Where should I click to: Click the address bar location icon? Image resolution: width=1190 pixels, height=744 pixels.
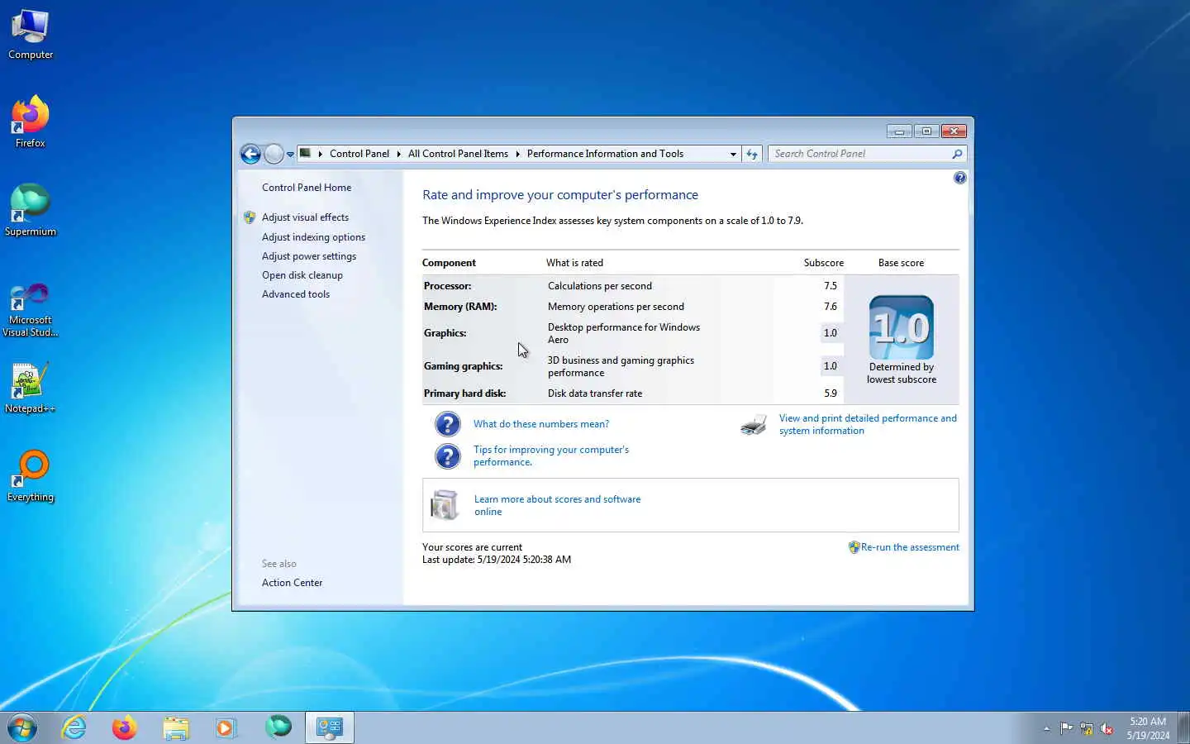tap(305, 154)
